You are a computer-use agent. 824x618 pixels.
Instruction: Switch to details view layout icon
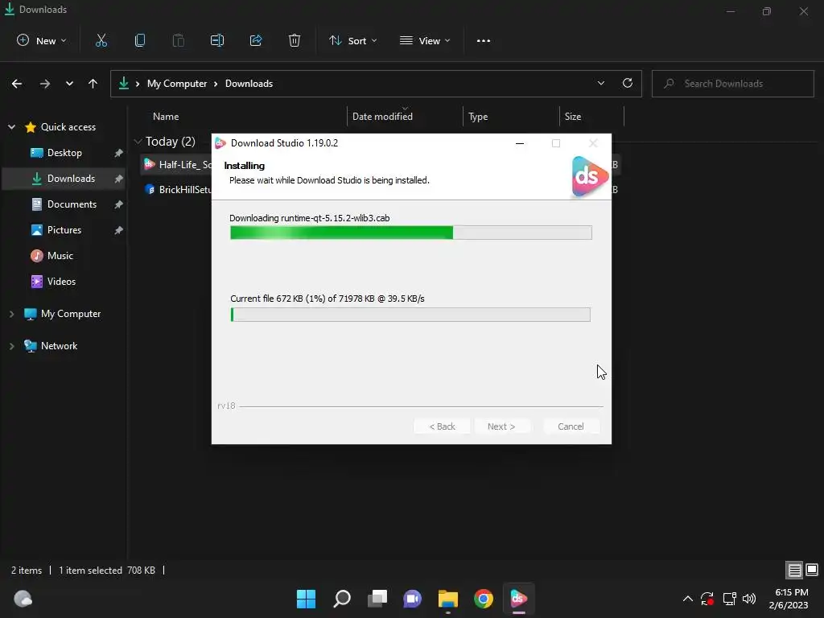point(794,570)
